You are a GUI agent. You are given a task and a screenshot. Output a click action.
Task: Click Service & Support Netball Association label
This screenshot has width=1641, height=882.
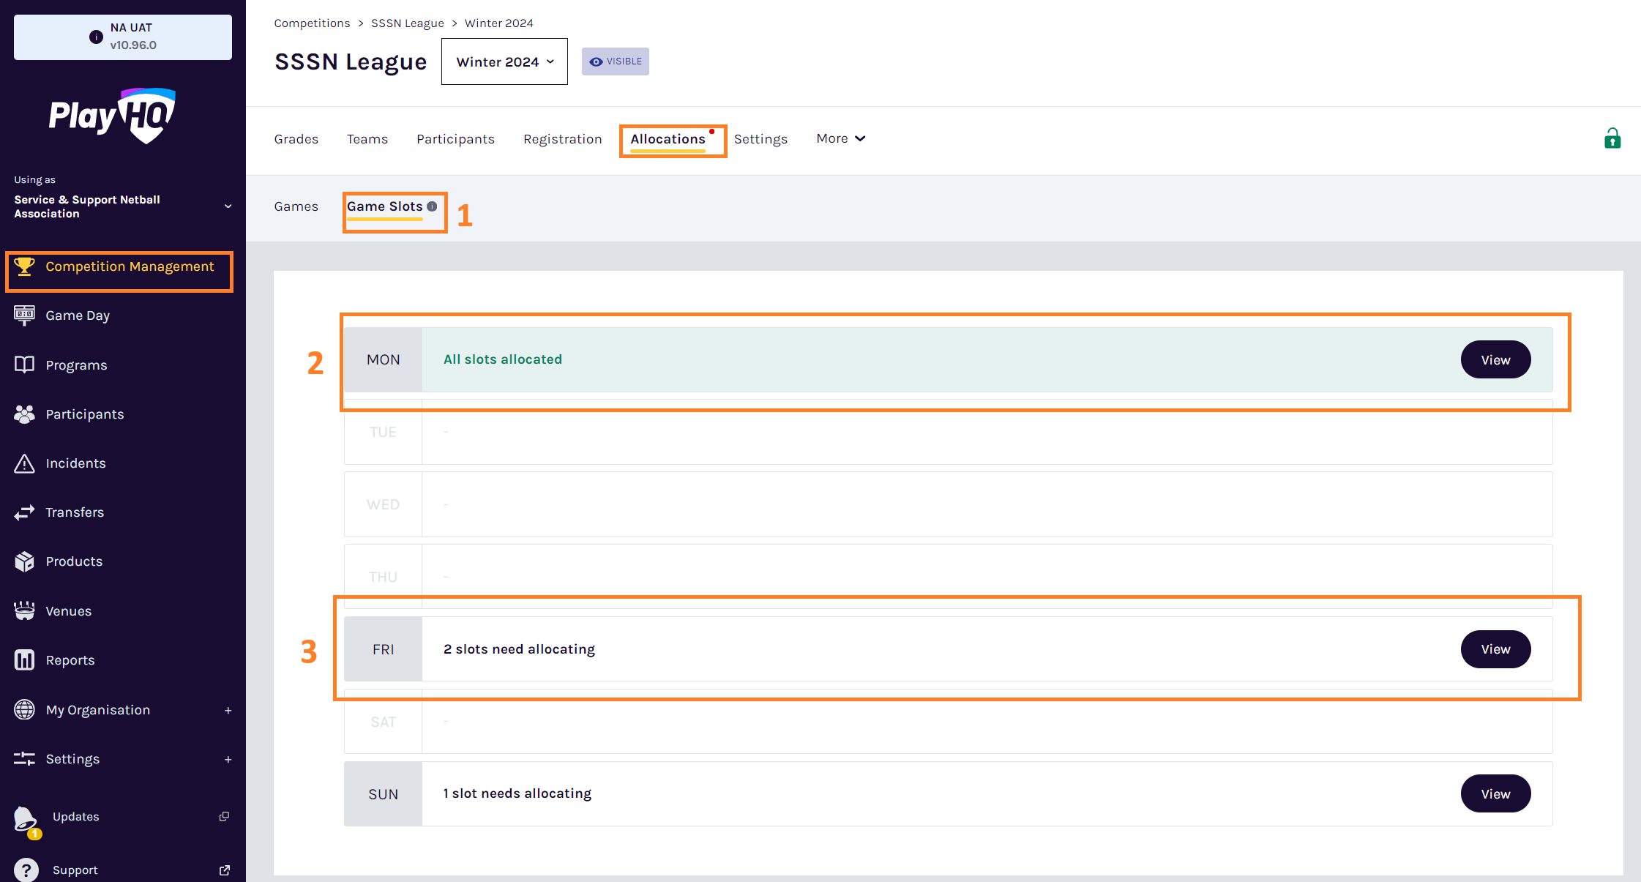coord(87,206)
